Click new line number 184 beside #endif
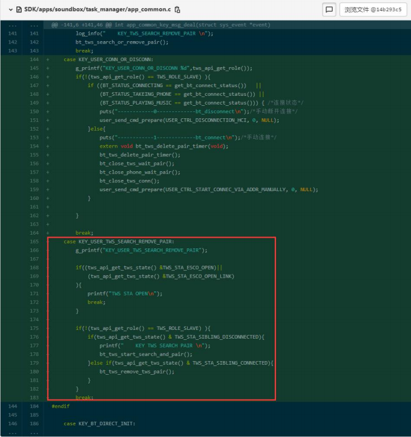 34,406
